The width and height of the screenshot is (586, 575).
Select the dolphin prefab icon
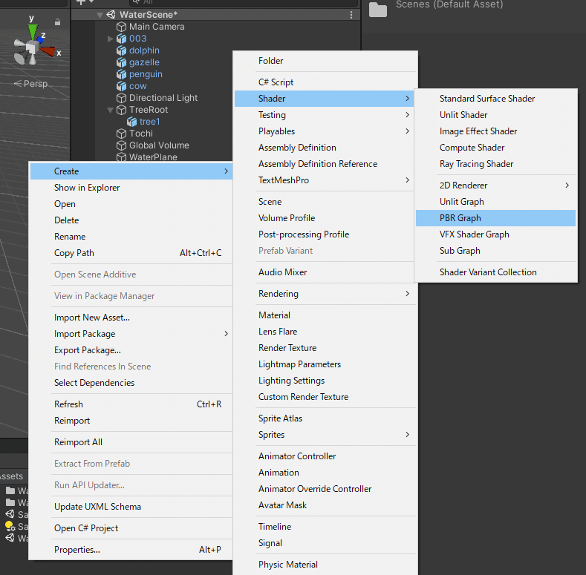tap(121, 50)
